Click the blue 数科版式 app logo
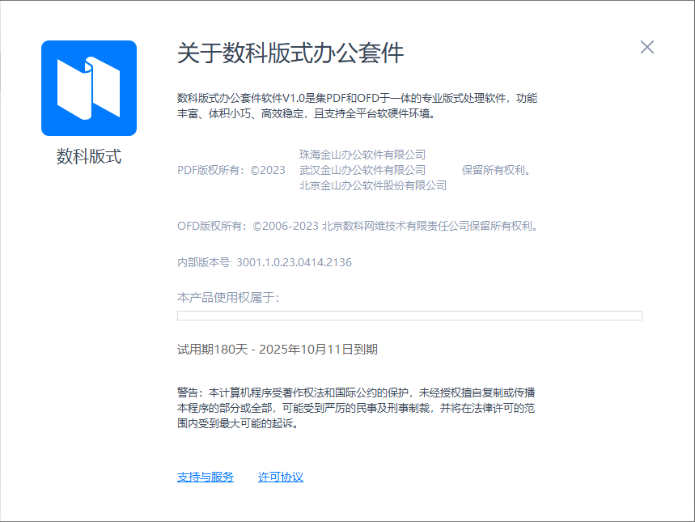The image size is (695, 522). click(89, 88)
